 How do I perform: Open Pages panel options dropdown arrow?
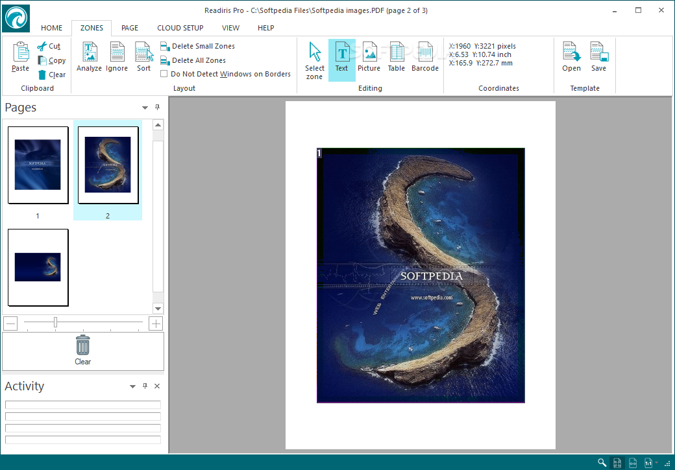(x=145, y=108)
